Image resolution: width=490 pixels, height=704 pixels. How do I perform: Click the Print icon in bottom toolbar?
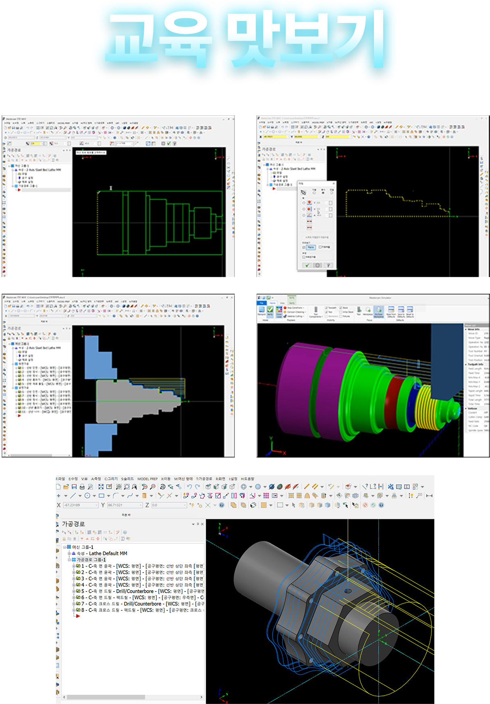pos(82,487)
